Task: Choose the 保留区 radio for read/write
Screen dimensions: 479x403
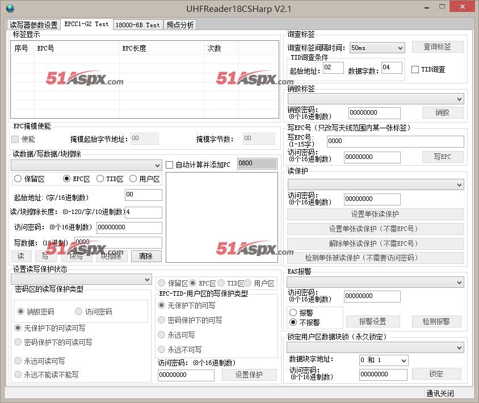Action: (18, 179)
